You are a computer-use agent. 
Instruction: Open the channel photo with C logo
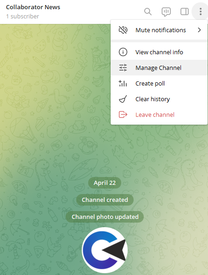point(105,250)
